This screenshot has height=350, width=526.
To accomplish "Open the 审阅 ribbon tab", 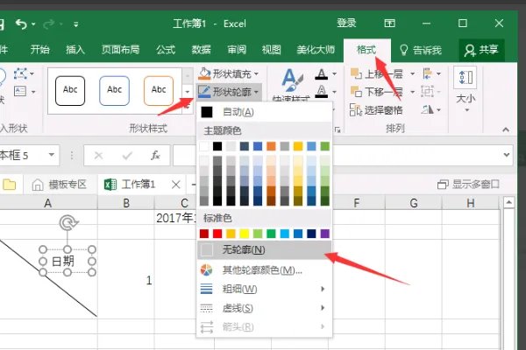I will 237,50.
